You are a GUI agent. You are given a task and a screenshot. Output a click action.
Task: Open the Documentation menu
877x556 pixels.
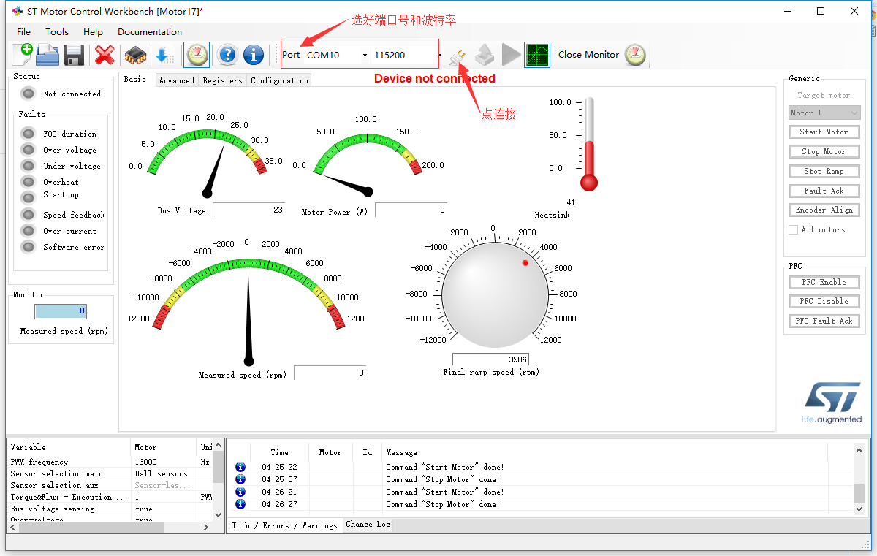149,31
